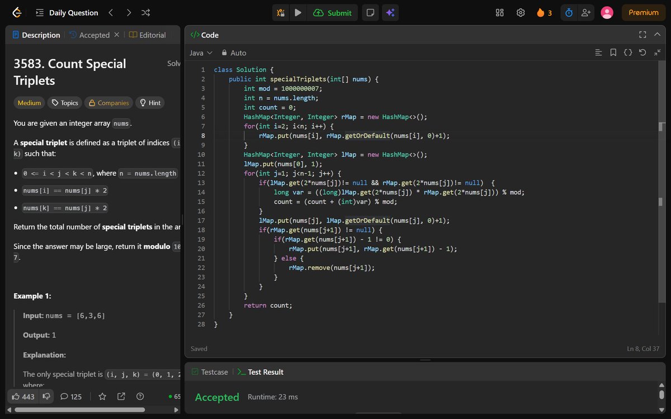This screenshot has height=419, width=671.
Task: Click the 'int mod = 1000000007;' line
Action: (x=283, y=88)
